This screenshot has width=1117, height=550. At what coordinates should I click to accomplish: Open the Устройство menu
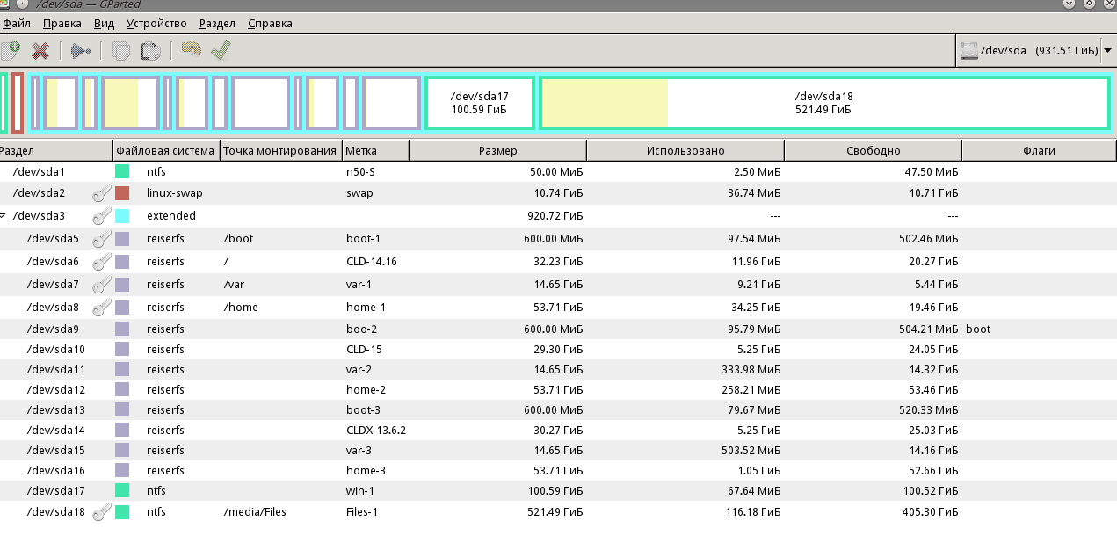[156, 24]
